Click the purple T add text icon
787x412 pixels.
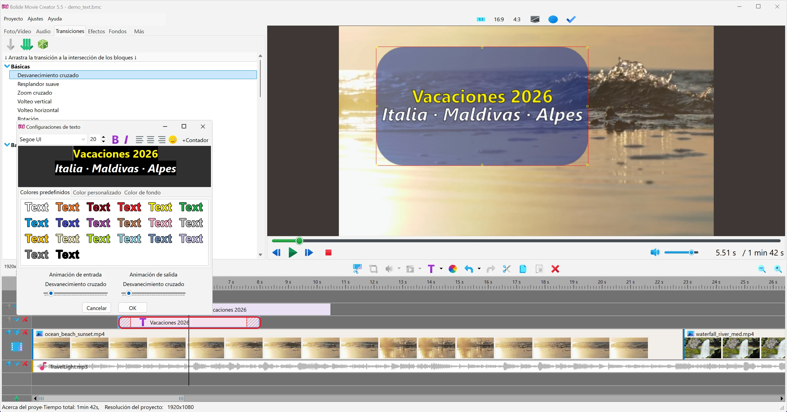tap(431, 269)
